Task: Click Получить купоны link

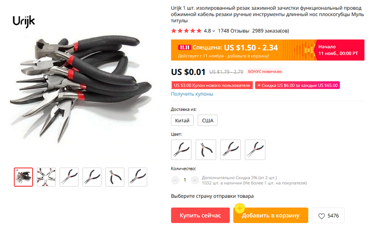Action: point(192,94)
